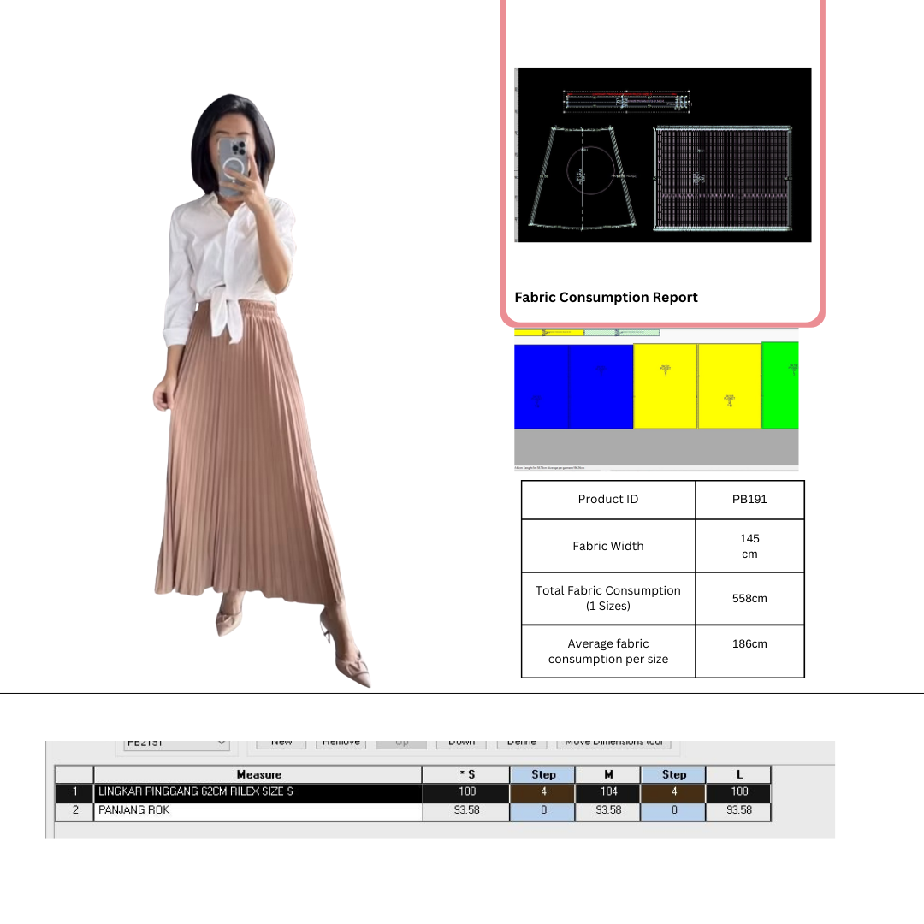This screenshot has width=924, height=924.
Task: Click Step header between S and M
Action: pyautogui.click(x=543, y=774)
